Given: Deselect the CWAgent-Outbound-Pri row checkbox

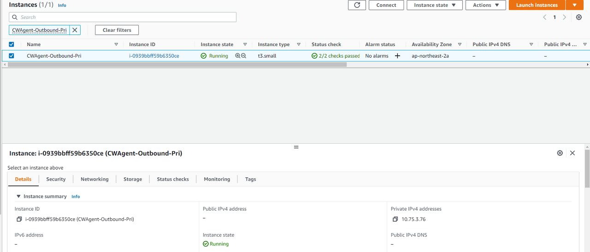Looking at the screenshot, I should (x=12, y=56).
